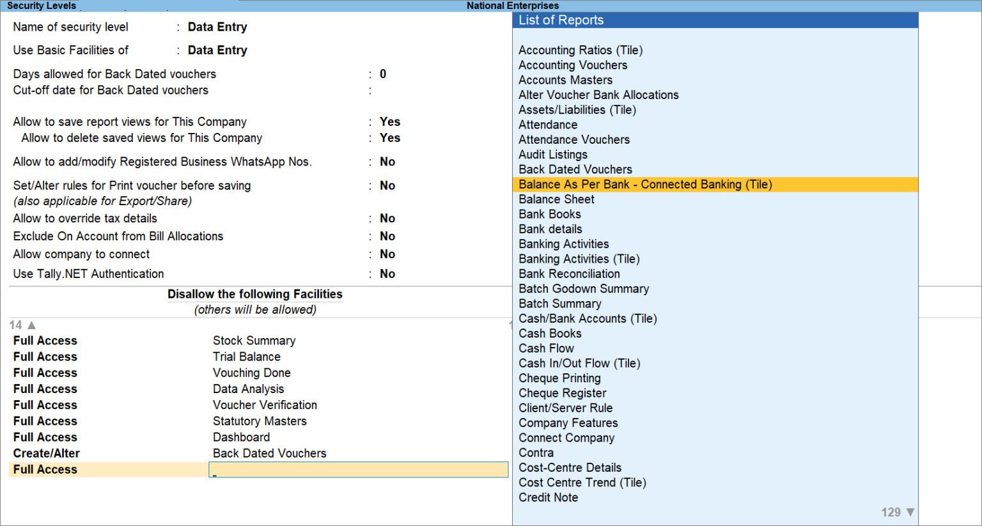982x526 pixels.
Task: Toggle 'Allow to override tax details' No value
Action: (387, 219)
